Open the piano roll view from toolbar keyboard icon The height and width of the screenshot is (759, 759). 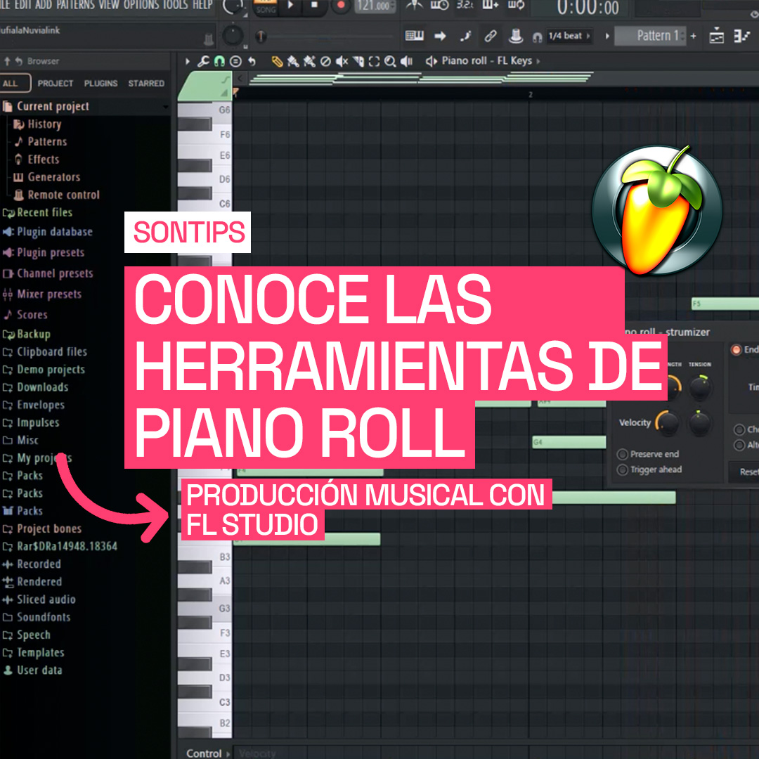[x=415, y=37]
